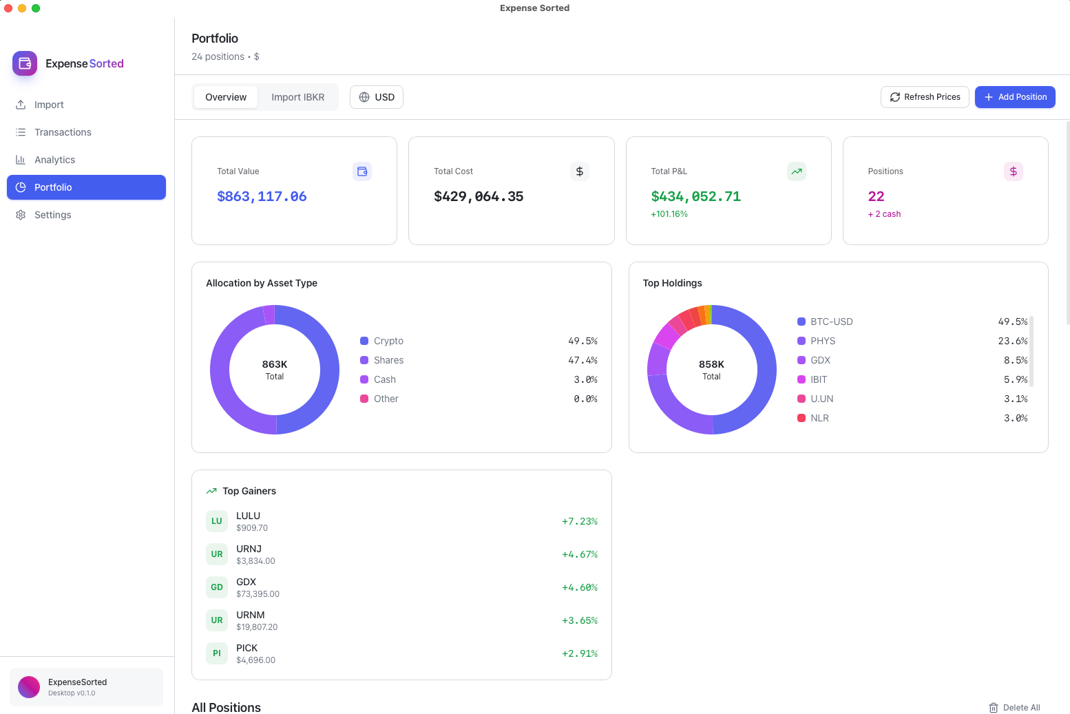Click the Analytics bar chart icon
Viewport: 1070px width, 714px height.
(21, 160)
